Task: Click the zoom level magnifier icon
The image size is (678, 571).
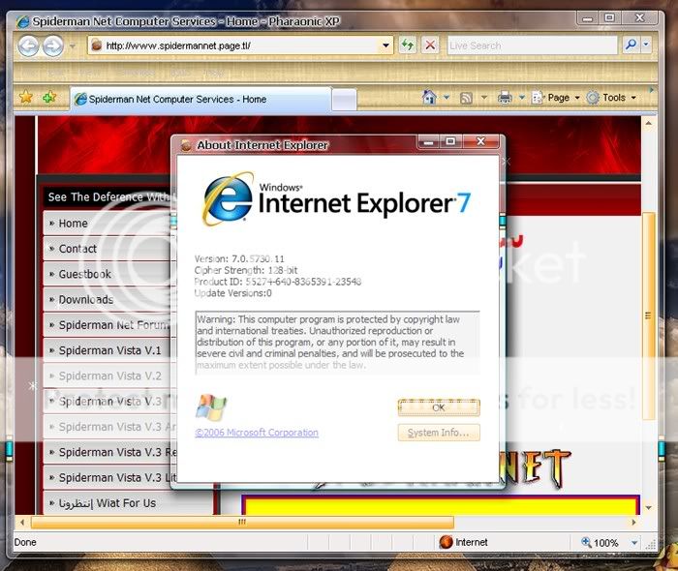Action: [586, 542]
